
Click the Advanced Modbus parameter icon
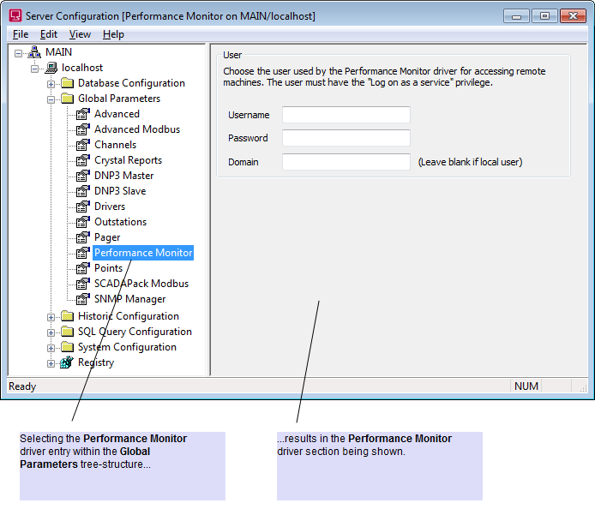point(83,129)
